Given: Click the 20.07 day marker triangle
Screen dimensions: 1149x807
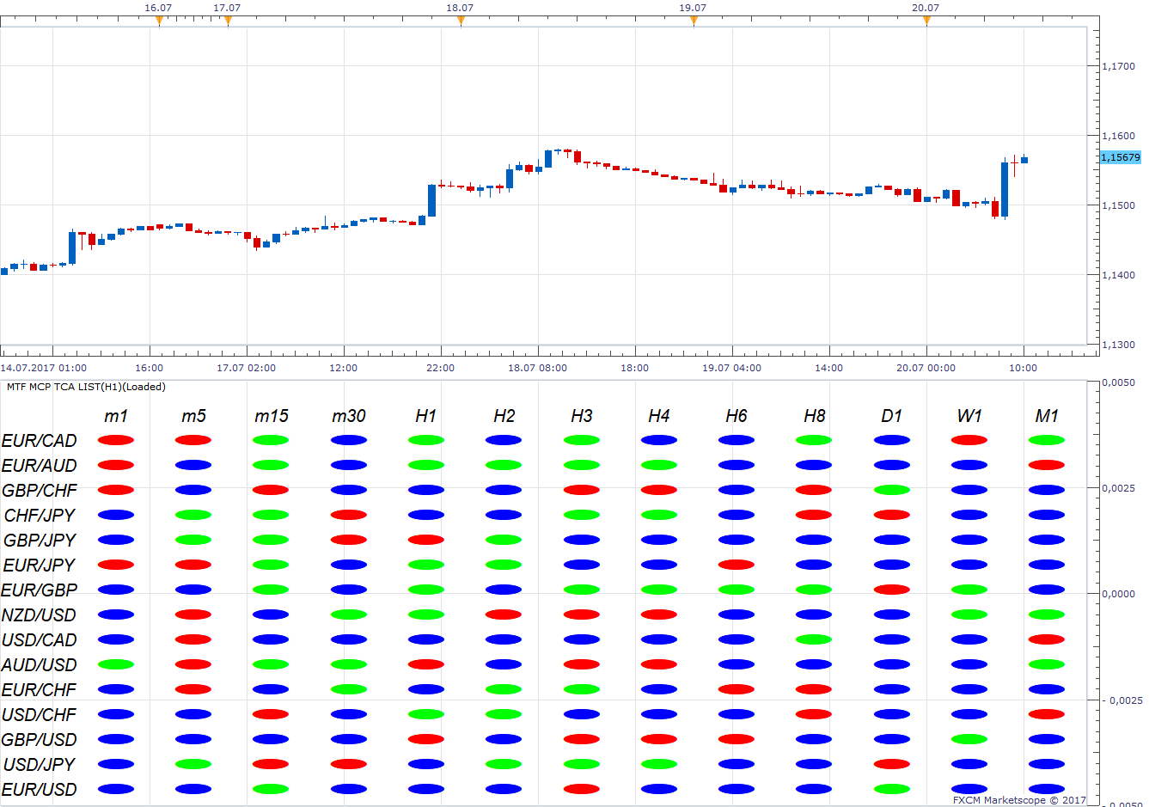Looking at the screenshot, I should tap(926, 21).
